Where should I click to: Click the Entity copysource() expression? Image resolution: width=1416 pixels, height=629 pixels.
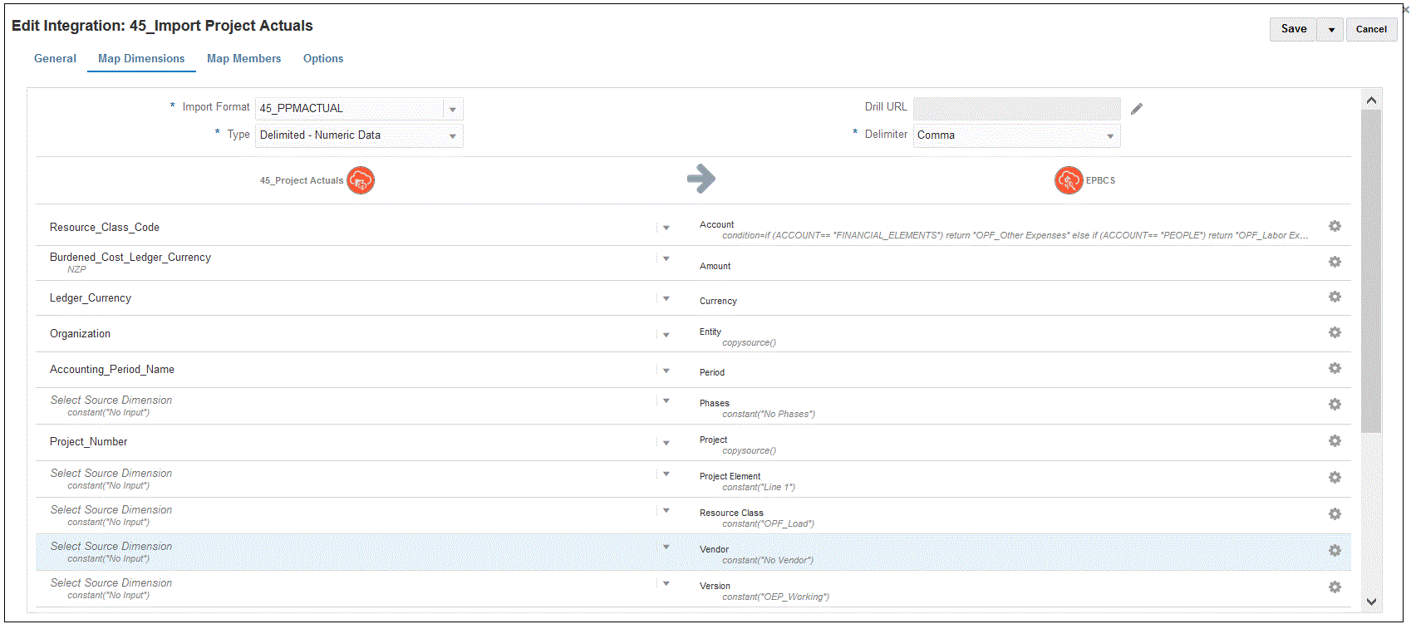coord(749,342)
